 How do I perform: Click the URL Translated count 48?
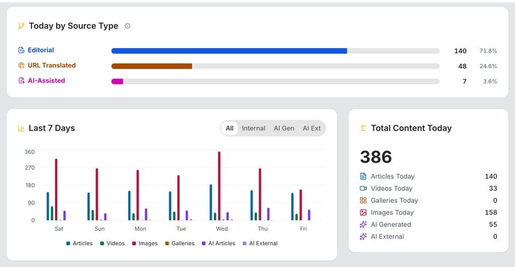point(462,66)
